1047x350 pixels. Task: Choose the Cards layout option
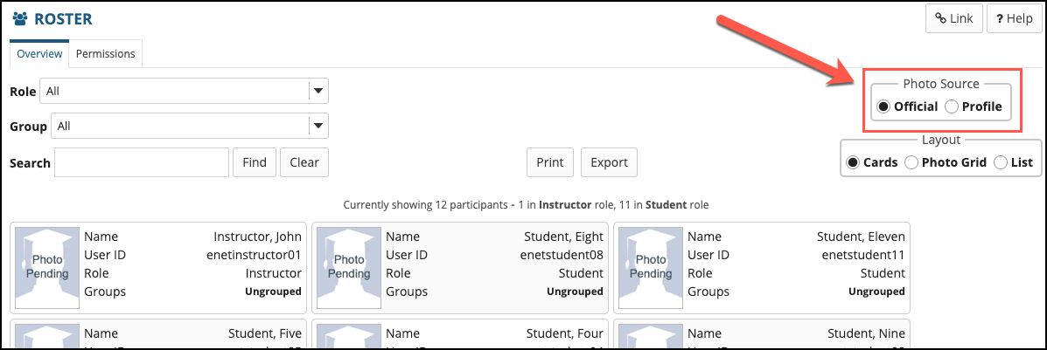pyautogui.click(x=853, y=162)
